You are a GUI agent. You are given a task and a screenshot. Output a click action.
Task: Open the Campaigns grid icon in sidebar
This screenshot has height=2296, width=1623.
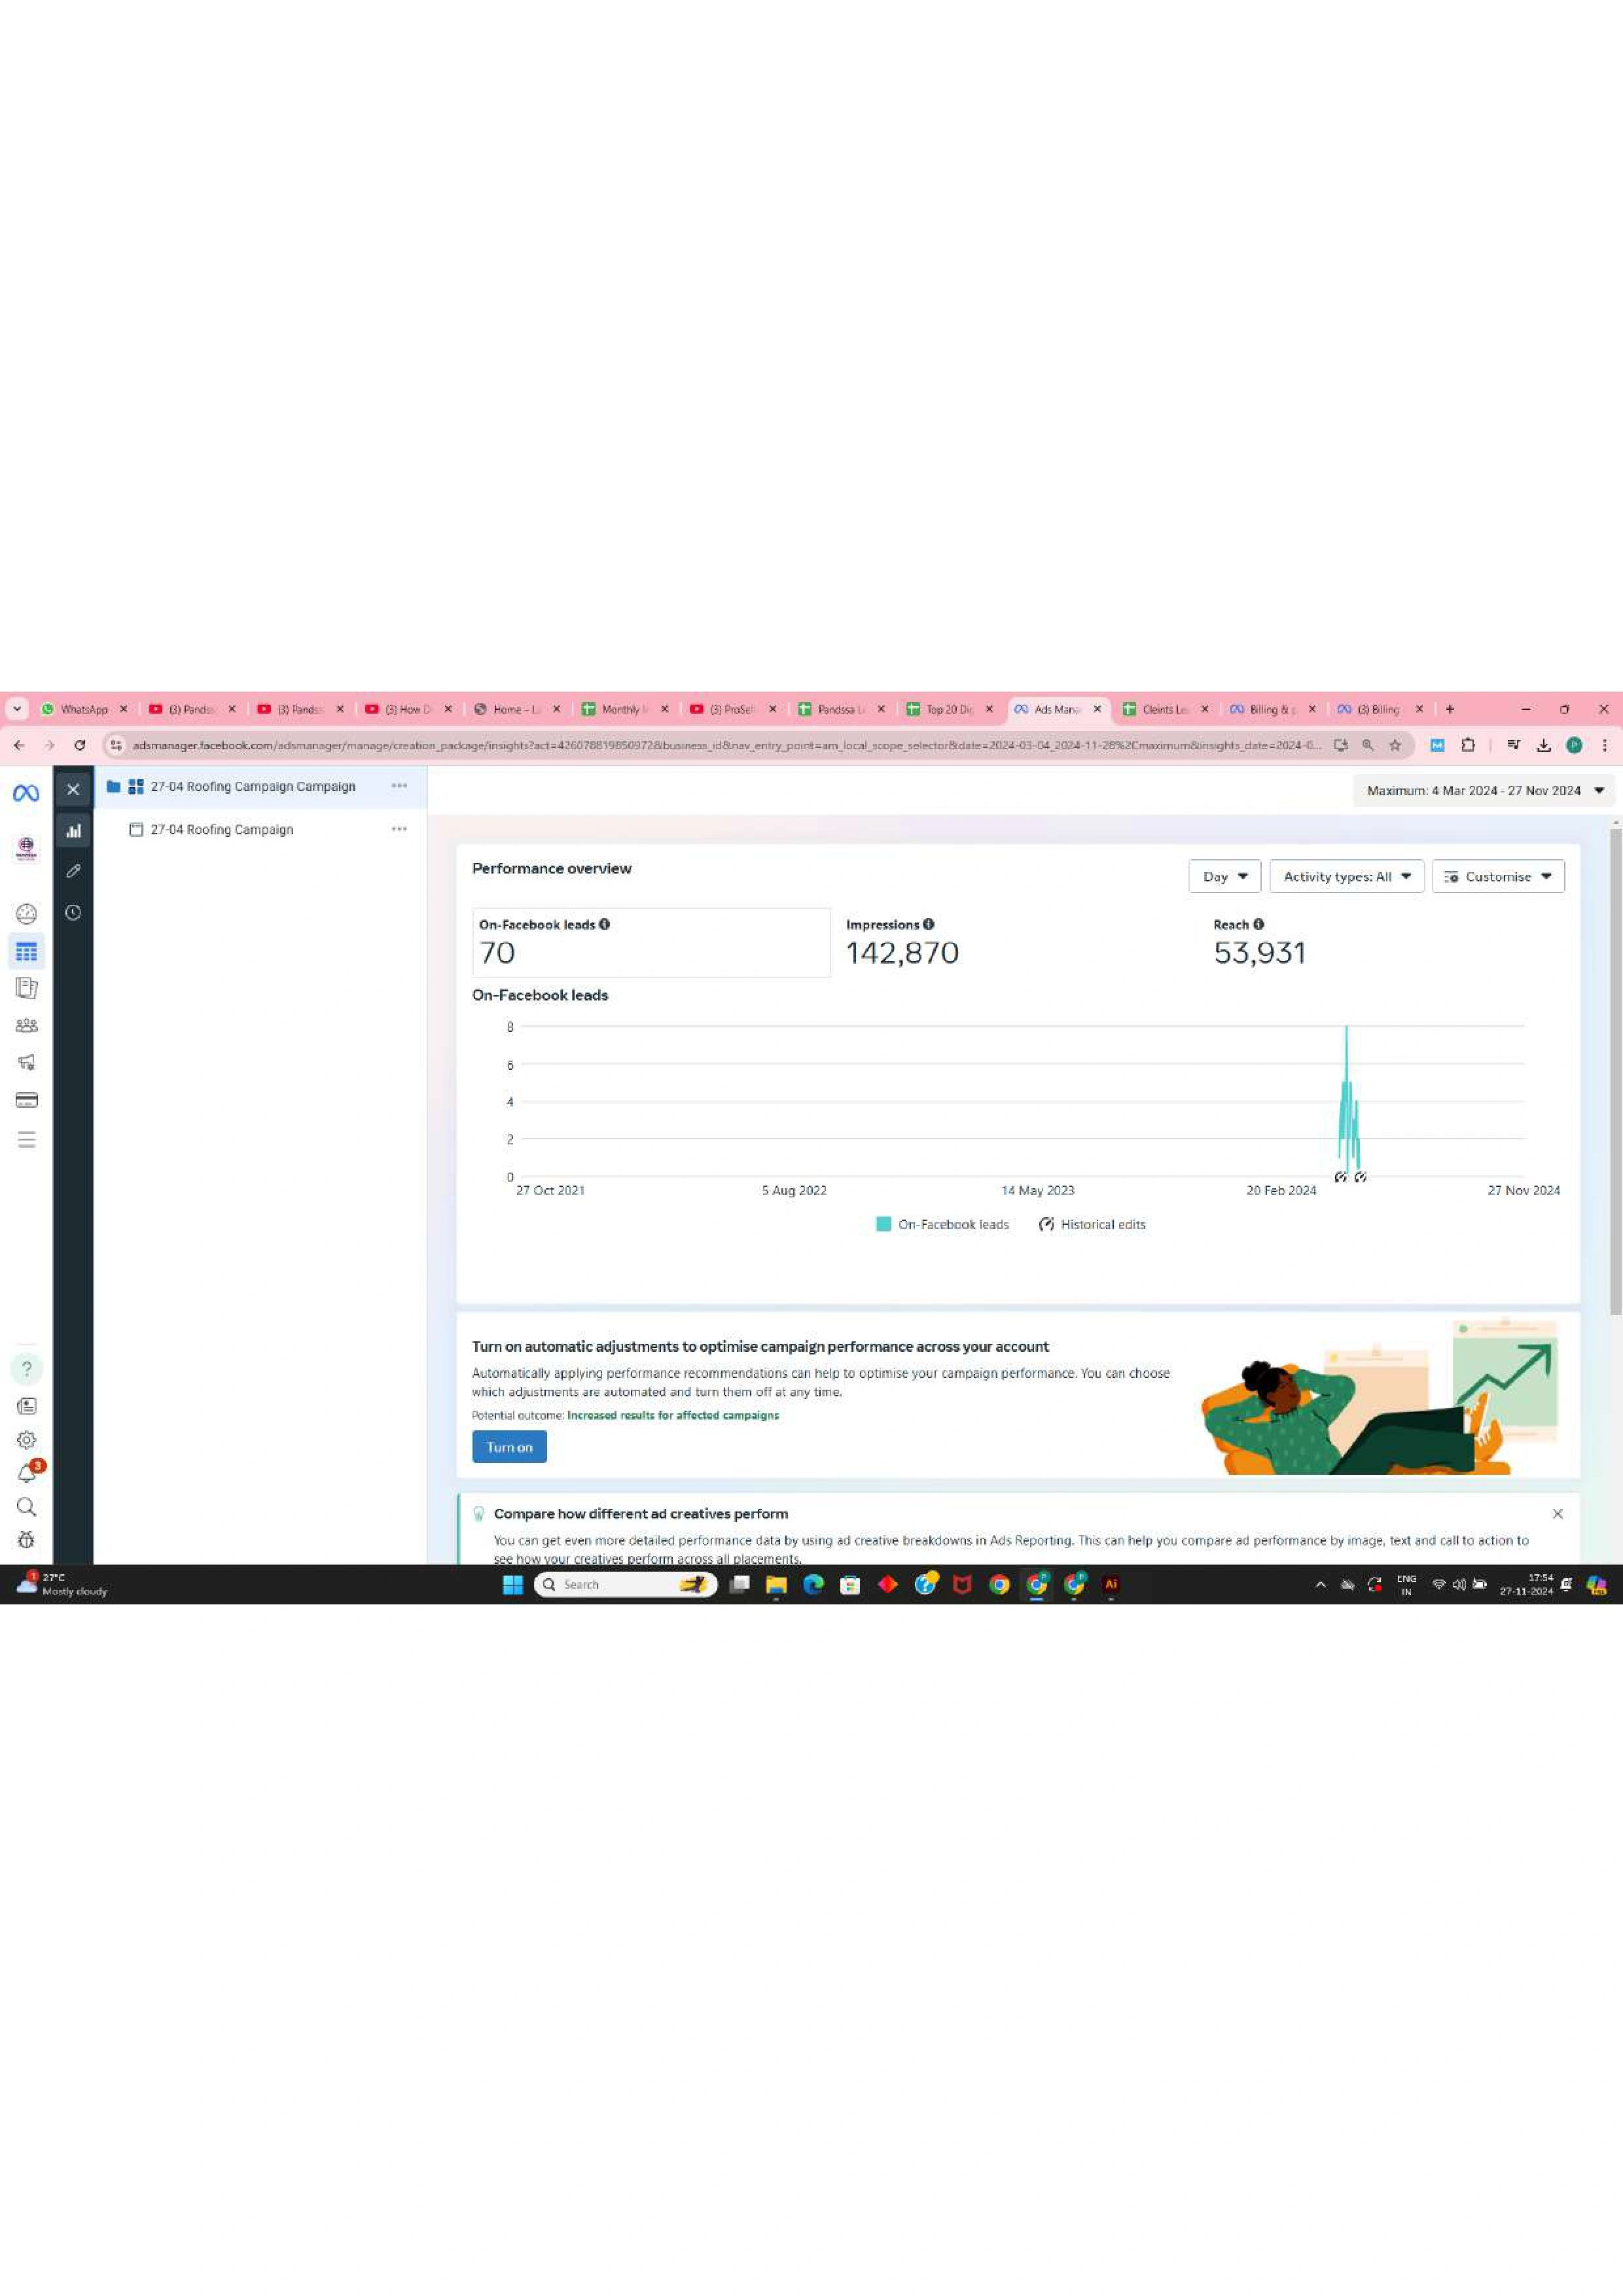[27, 951]
